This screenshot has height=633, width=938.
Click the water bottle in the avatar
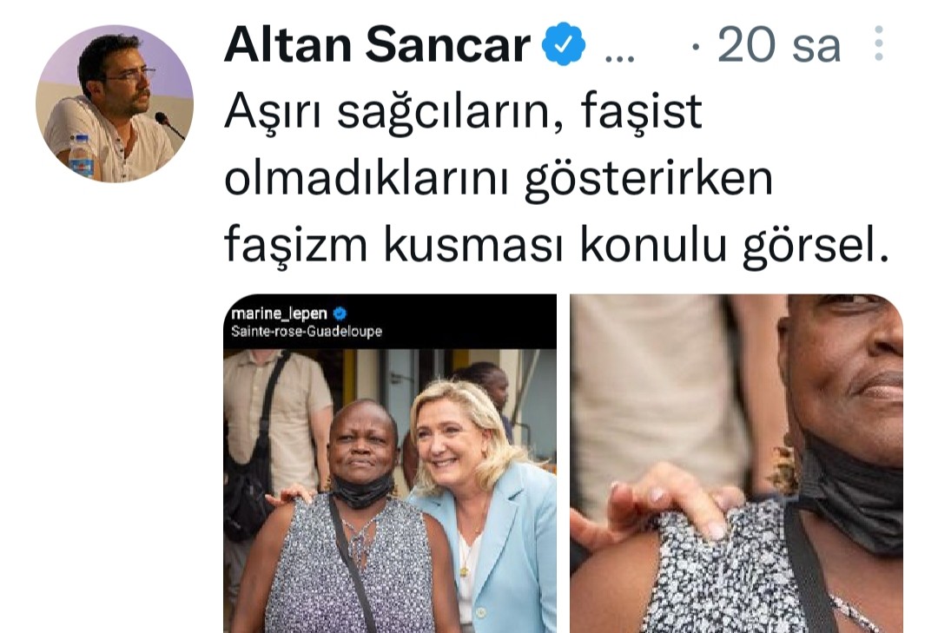tap(80, 156)
